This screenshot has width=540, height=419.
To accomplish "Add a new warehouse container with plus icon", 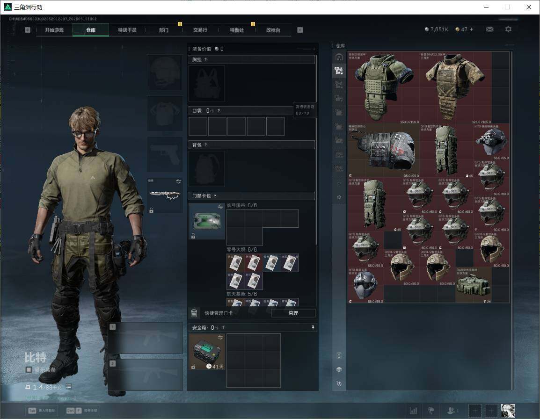I will [339, 183].
